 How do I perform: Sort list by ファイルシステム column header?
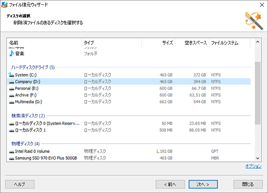(x=230, y=43)
